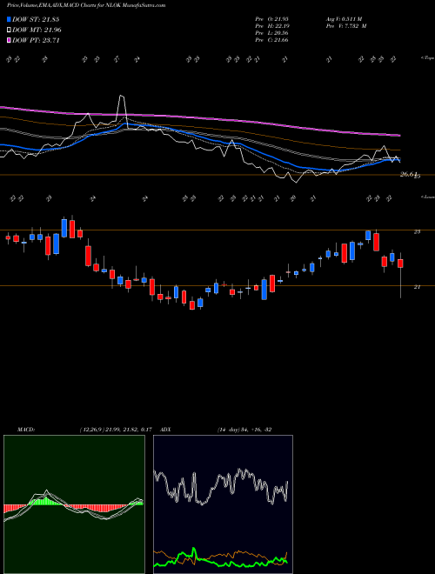Select the 'DOW MT: 21.96' legend text

(37, 30)
